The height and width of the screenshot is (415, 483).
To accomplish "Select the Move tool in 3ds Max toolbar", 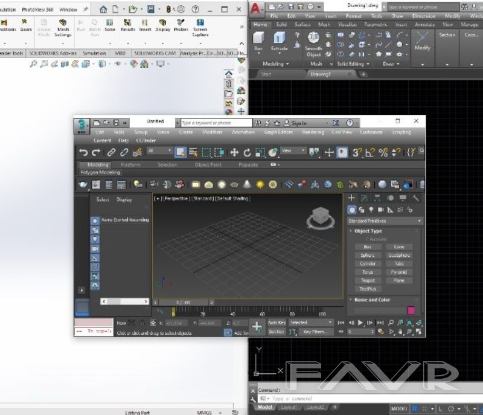I will 234,153.
